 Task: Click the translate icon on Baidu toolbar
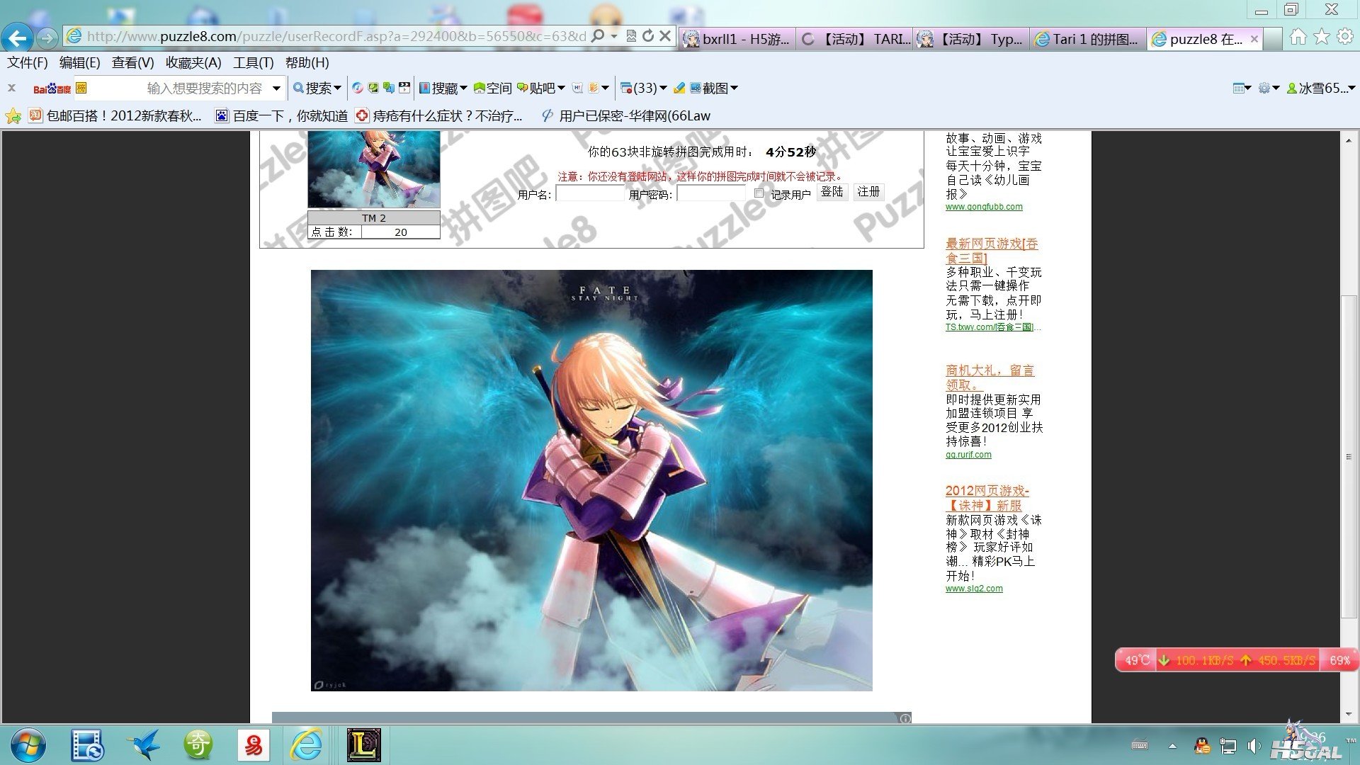click(389, 88)
